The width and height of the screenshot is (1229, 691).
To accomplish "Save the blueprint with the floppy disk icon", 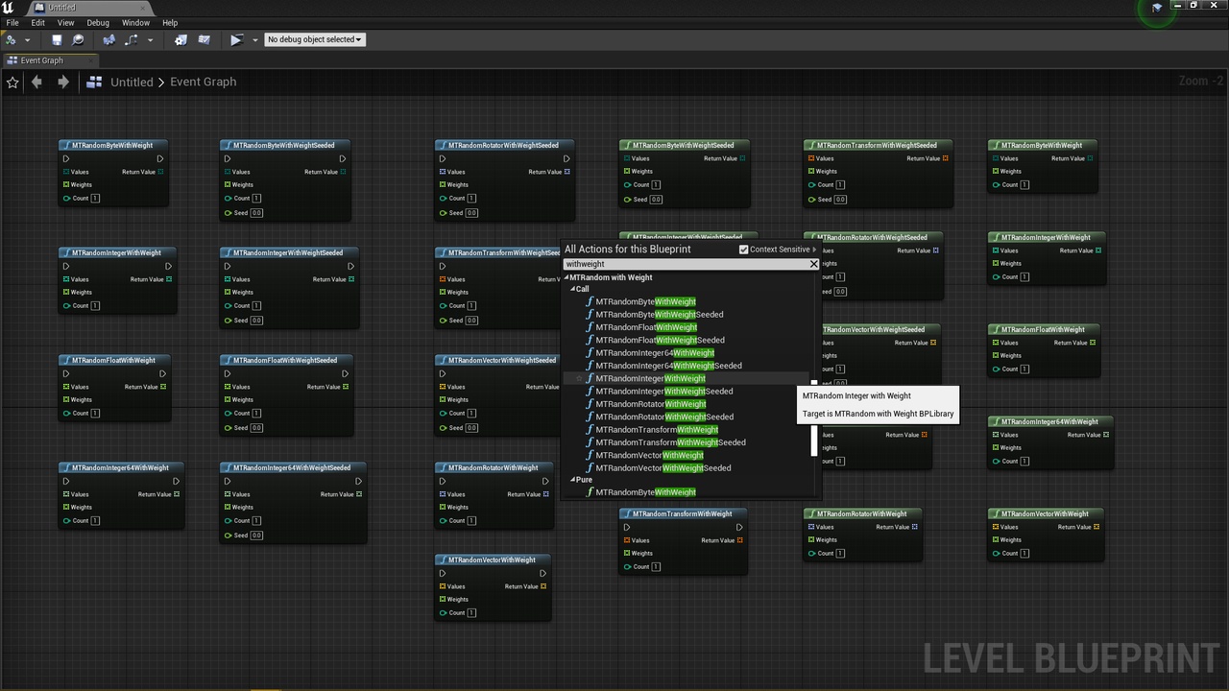I will coord(57,39).
